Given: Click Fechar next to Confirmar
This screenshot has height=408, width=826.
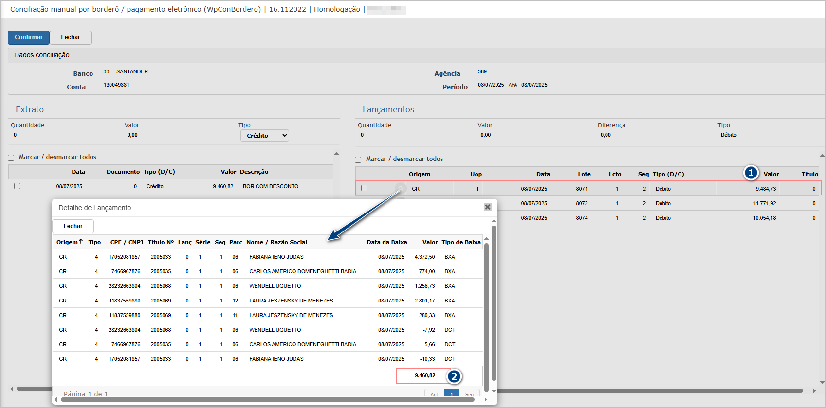Looking at the screenshot, I should coord(71,37).
